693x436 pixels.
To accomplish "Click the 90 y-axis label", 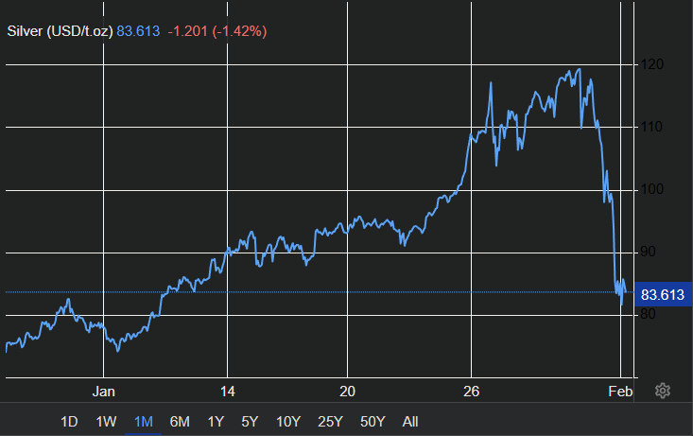I will (x=648, y=252).
